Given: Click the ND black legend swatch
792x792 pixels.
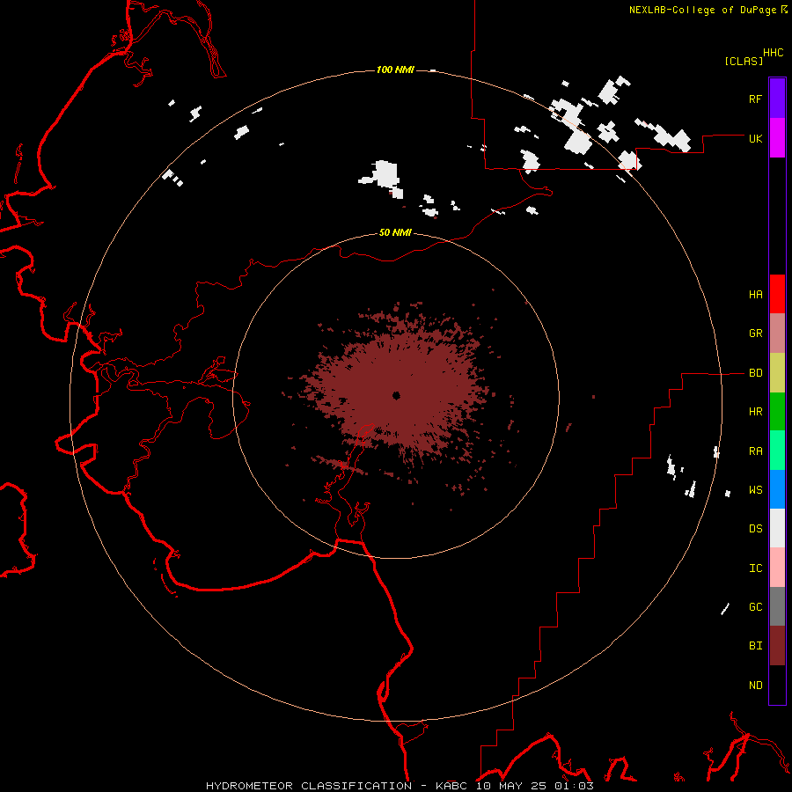Looking at the screenshot, I should 777,685.
